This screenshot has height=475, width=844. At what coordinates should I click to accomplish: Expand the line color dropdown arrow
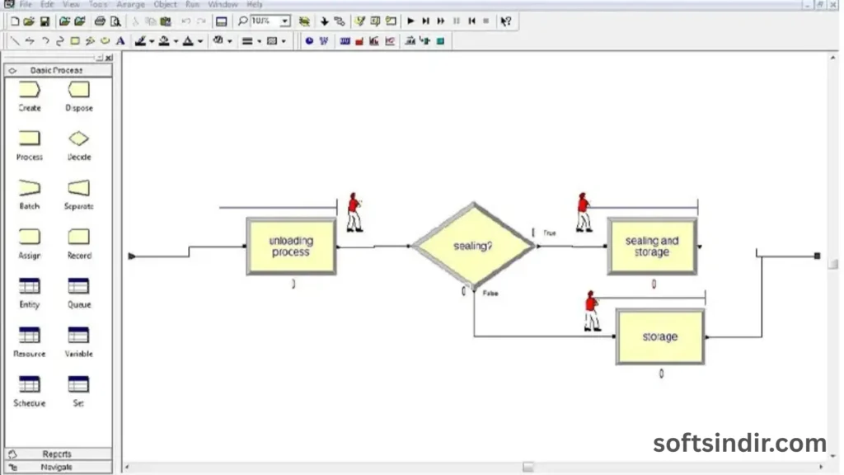[152, 40]
